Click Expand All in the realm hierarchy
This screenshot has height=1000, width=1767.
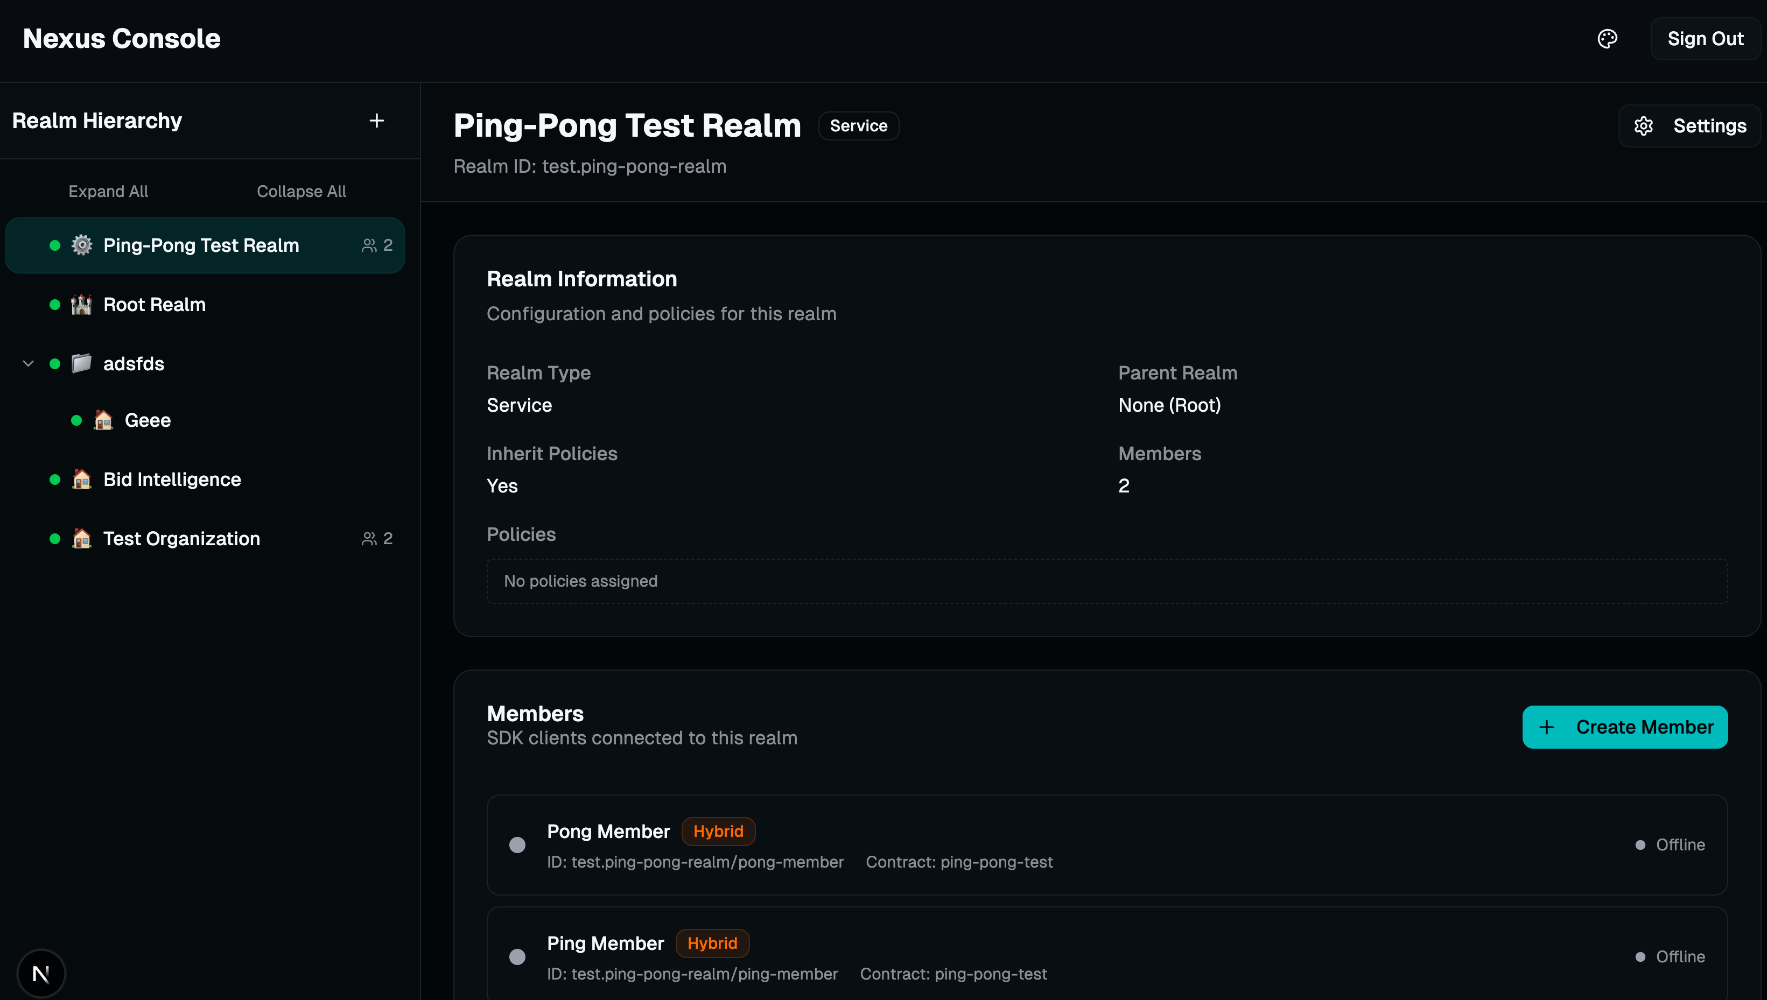(107, 191)
